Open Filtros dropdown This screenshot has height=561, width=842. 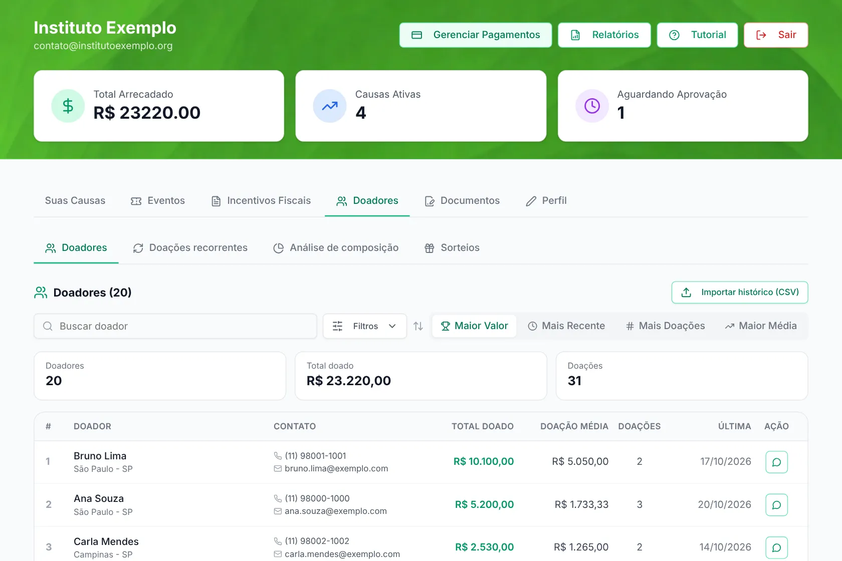pyautogui.click(x=365, y=326)
